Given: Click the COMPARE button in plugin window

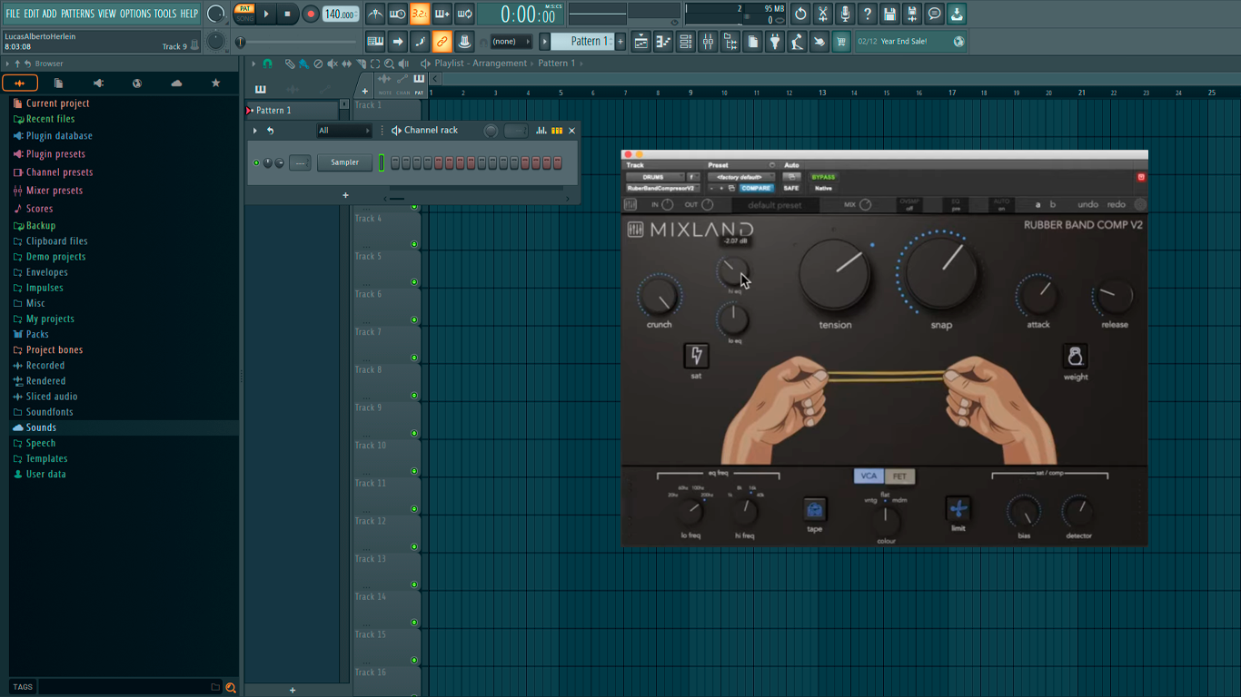Looking at the screenshot, I should pos(756,188).
